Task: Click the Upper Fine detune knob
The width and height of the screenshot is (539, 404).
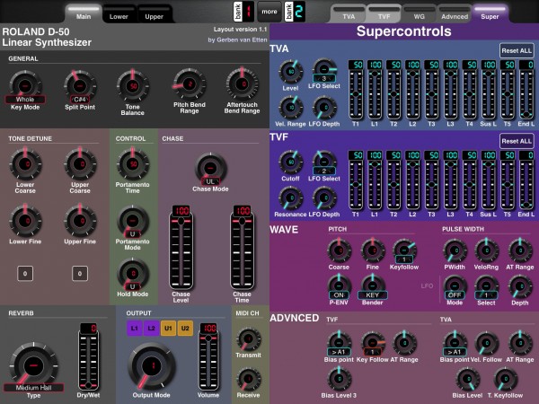Action: click(80, 221)
